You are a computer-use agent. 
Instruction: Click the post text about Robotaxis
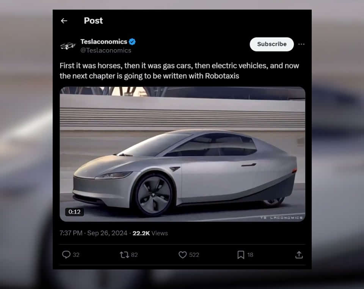179,71
